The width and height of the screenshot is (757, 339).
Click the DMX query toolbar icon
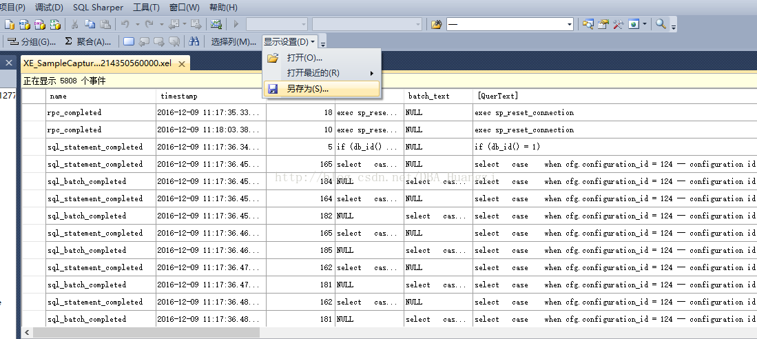(x=39, y=24)
